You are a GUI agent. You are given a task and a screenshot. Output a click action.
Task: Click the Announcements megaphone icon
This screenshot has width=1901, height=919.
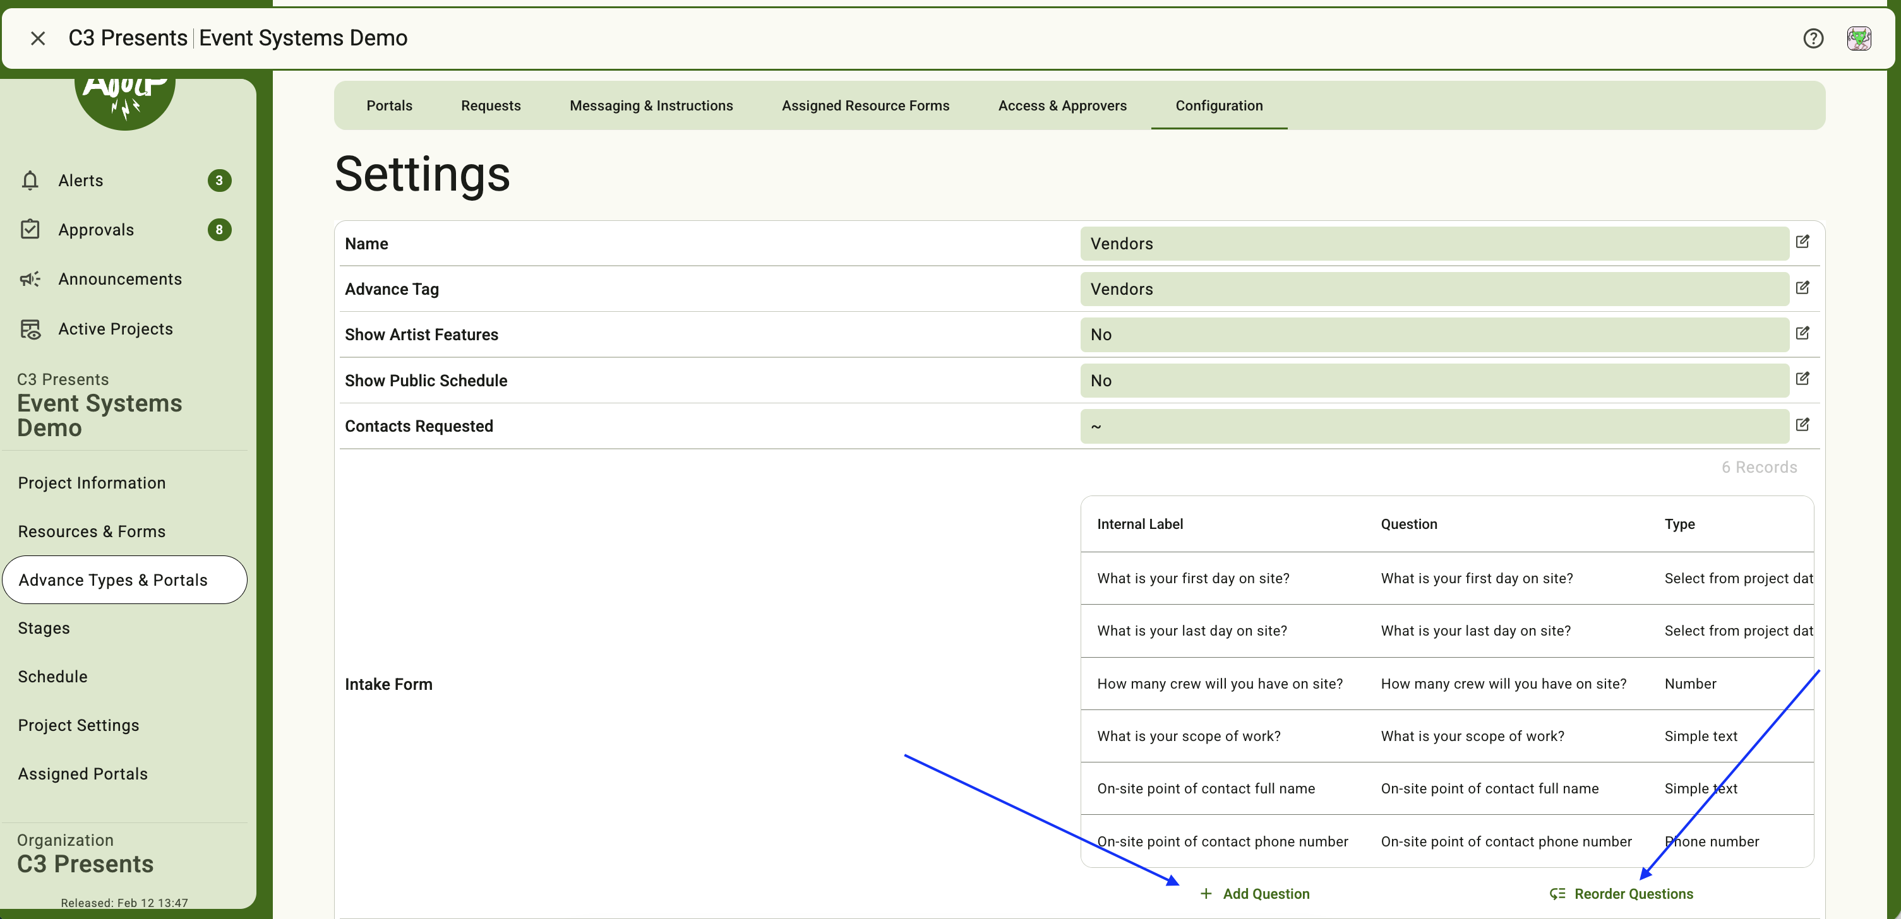click(x=30, y=279)
